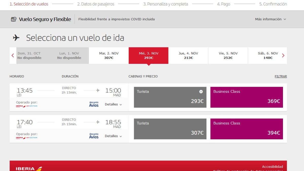Choose Business Class fare 394€
This screenshot has width=304, height=171.
point(246,129)
